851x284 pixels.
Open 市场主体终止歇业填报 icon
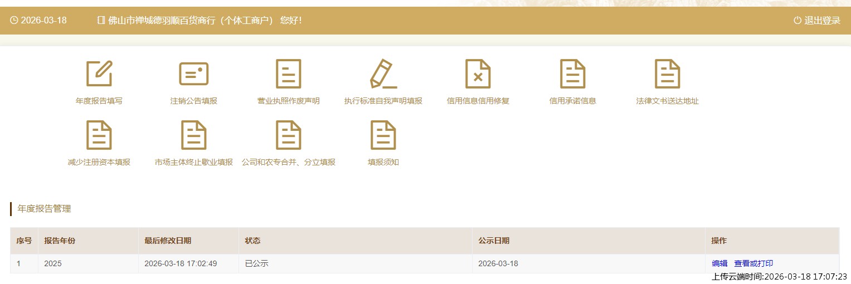[x=193, y=135]
